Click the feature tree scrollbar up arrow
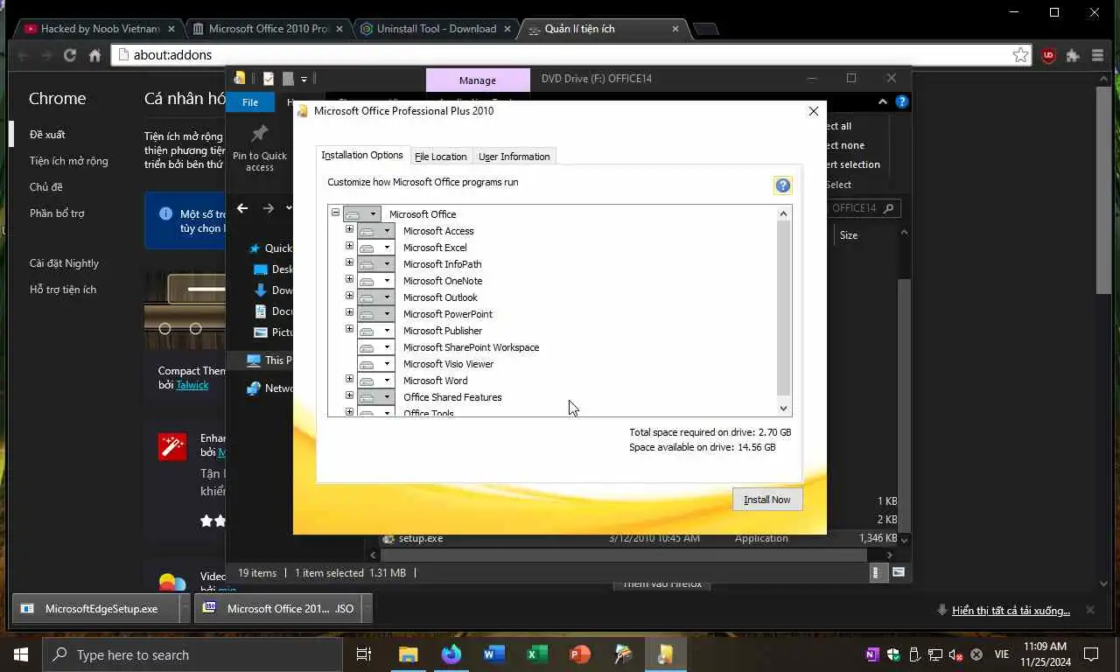 (783, 213)
